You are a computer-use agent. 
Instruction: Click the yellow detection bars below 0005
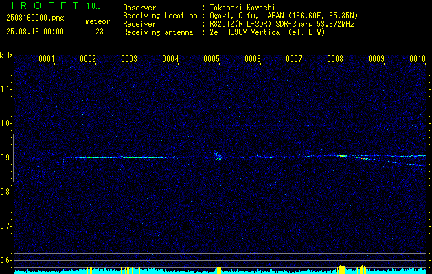pyautogui.click(x=218, y=270)
